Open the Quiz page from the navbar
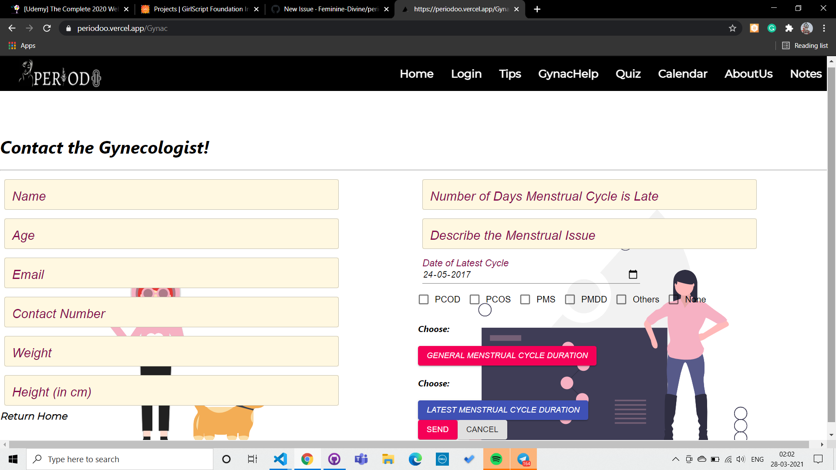The image size is (836, 470). click(628, 74)
